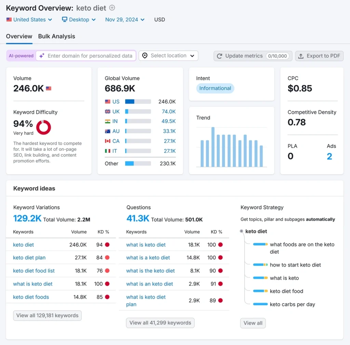Expand the Select location dropdown

[x=169, y=56]
